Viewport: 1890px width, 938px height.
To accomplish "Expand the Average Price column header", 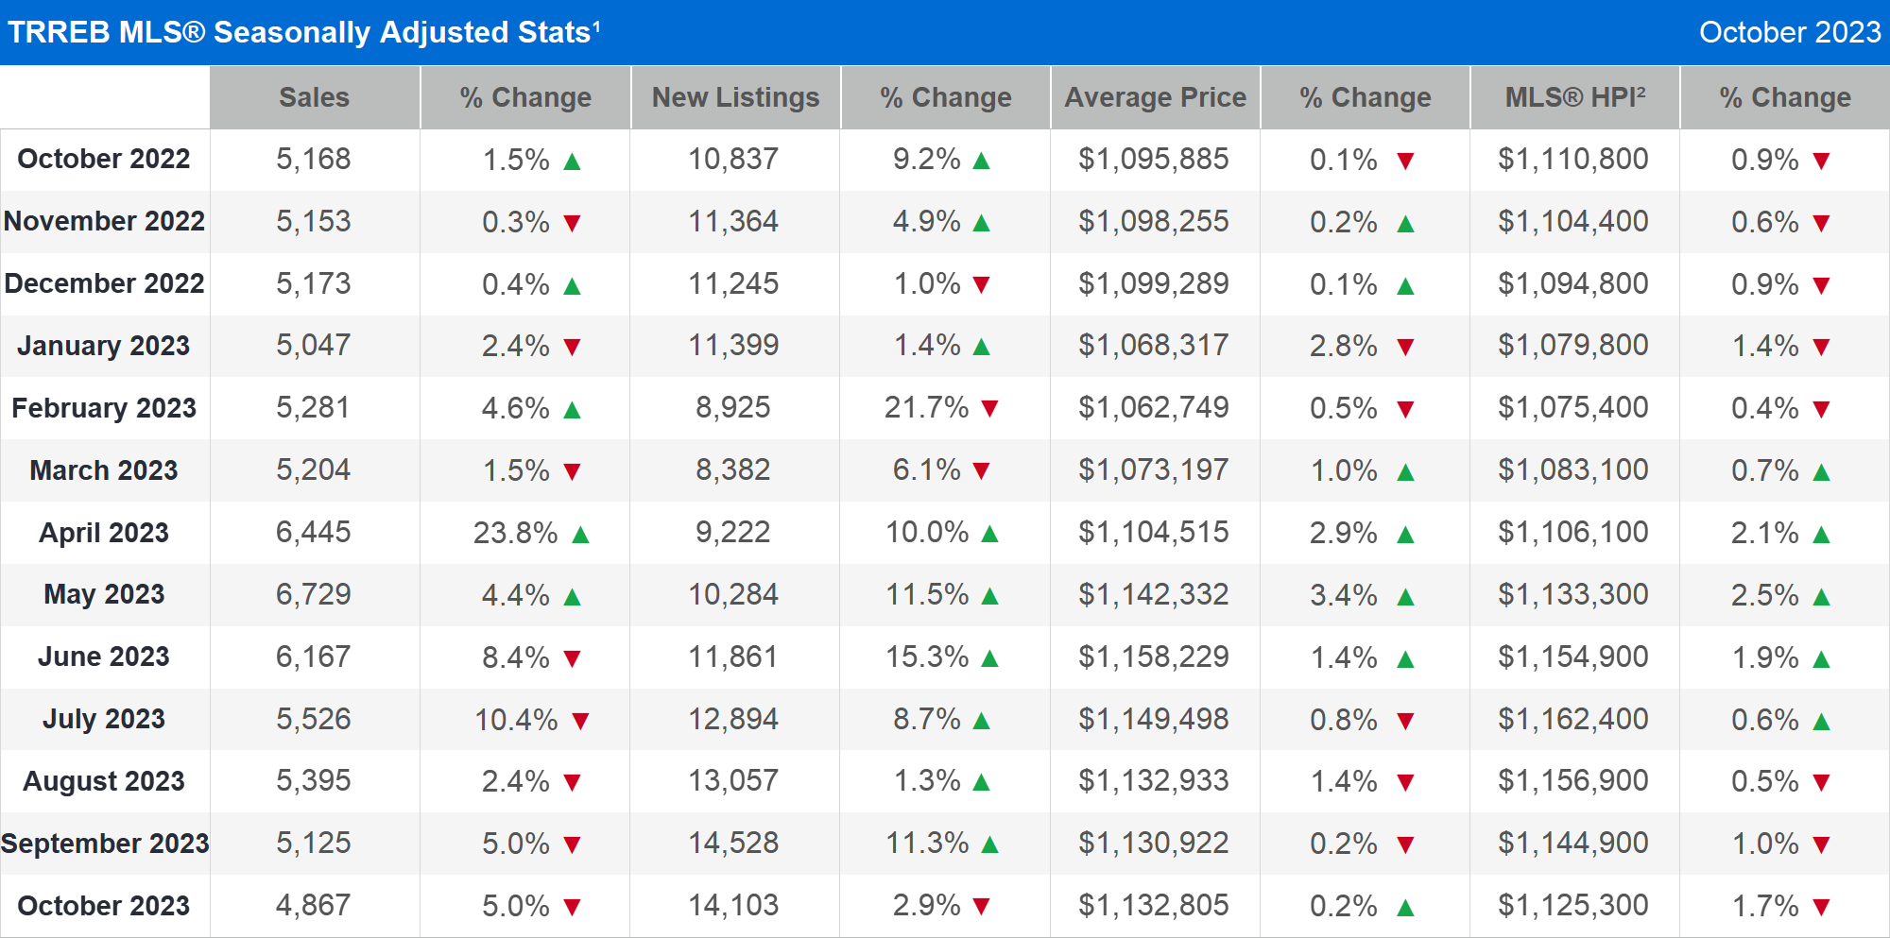I will [1155, 97].
